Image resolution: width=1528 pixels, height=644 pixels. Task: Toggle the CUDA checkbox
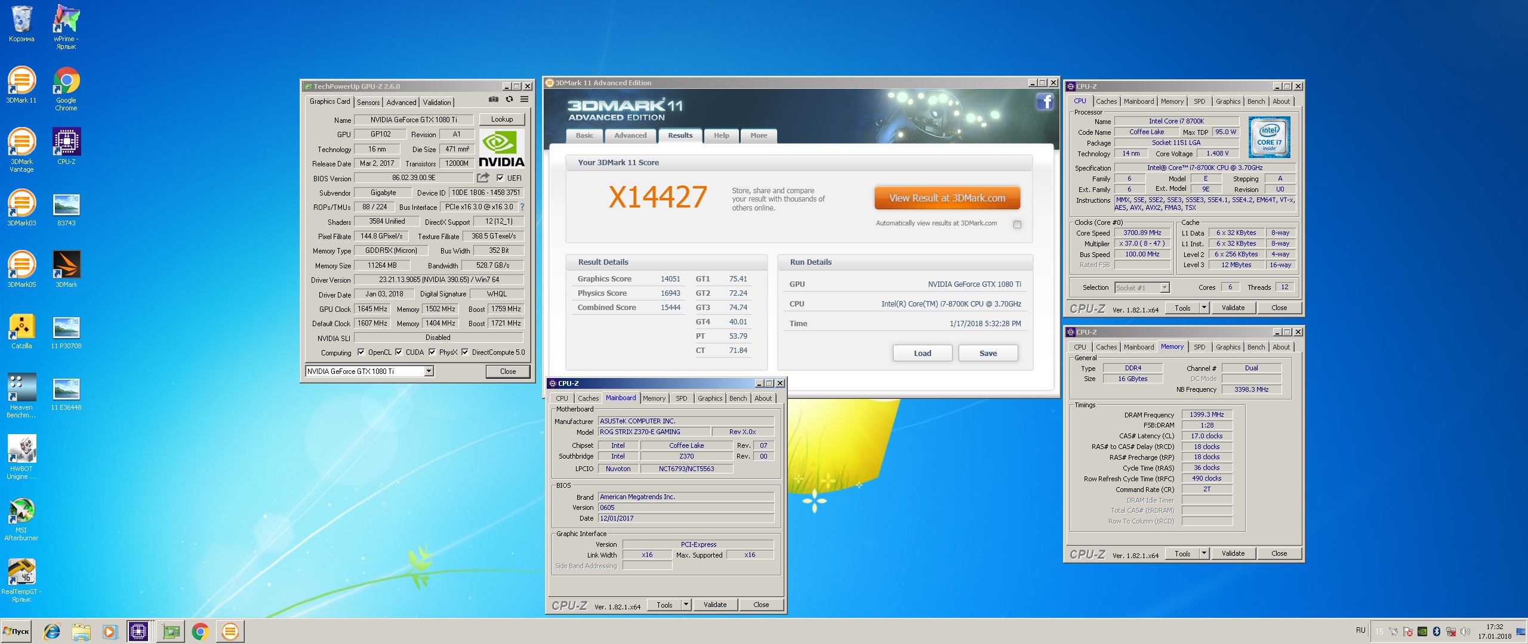coord(399,352)
